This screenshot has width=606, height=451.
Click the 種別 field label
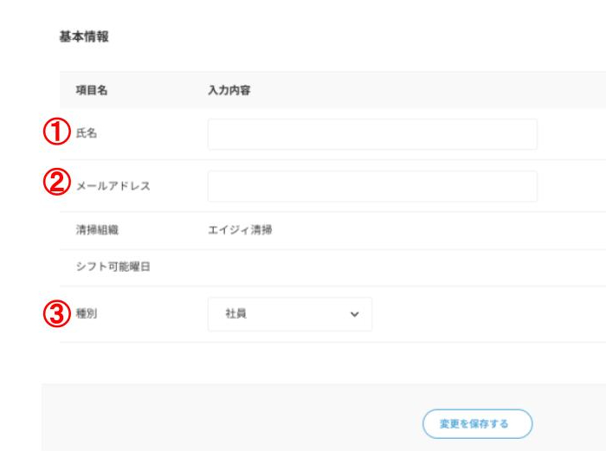coord(87,314)
